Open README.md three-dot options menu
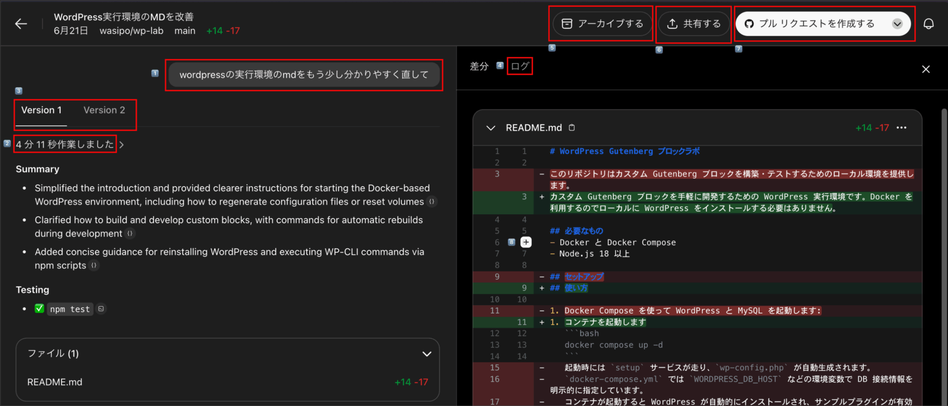Viewport: 948px width, 406px height. (901, 128)
